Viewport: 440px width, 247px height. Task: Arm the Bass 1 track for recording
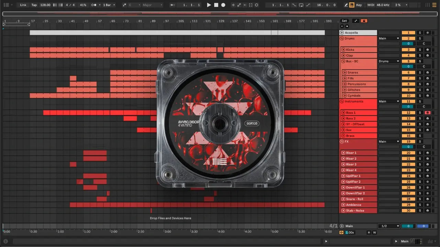point(427,113)
